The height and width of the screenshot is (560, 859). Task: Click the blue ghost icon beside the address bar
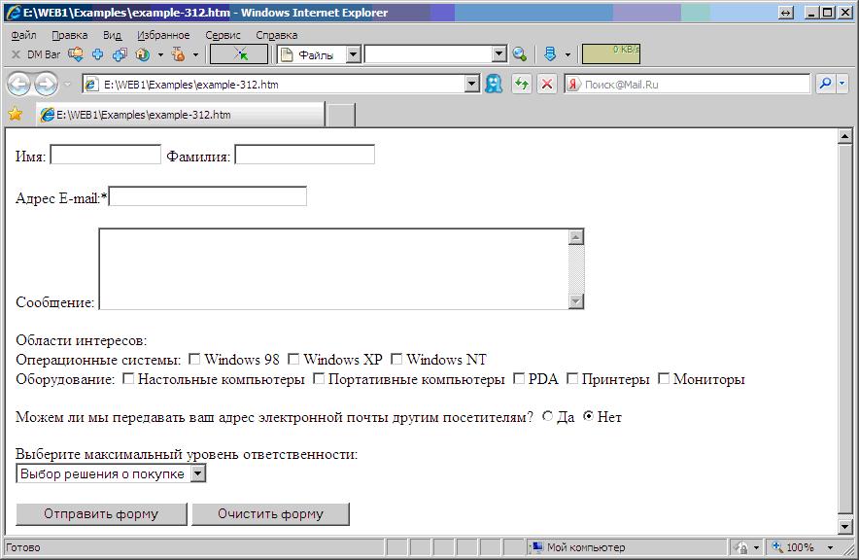(494, 85)
